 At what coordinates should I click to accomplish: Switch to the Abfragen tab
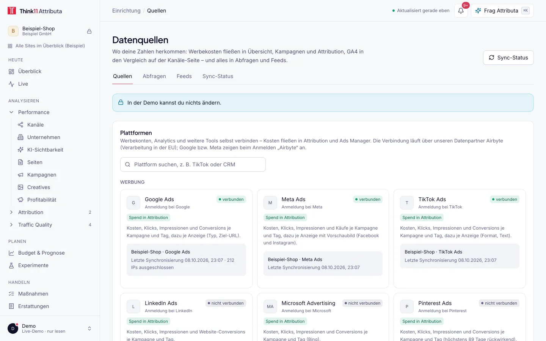click(x=154, y=76)
